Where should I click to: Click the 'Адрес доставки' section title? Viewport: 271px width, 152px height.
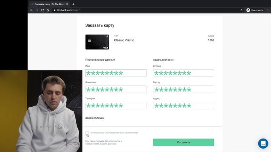tap(163, 60)
